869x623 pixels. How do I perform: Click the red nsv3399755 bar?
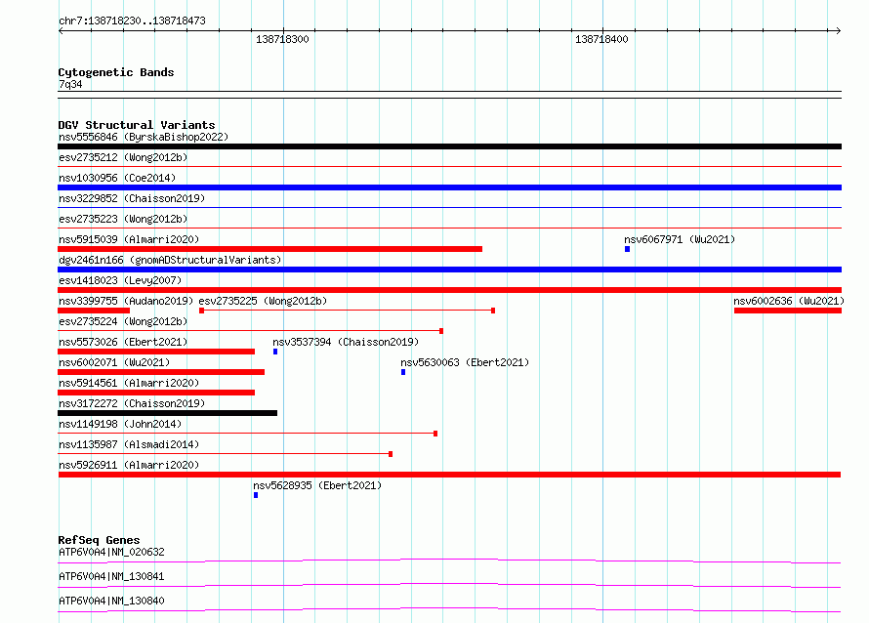[94, 311]
